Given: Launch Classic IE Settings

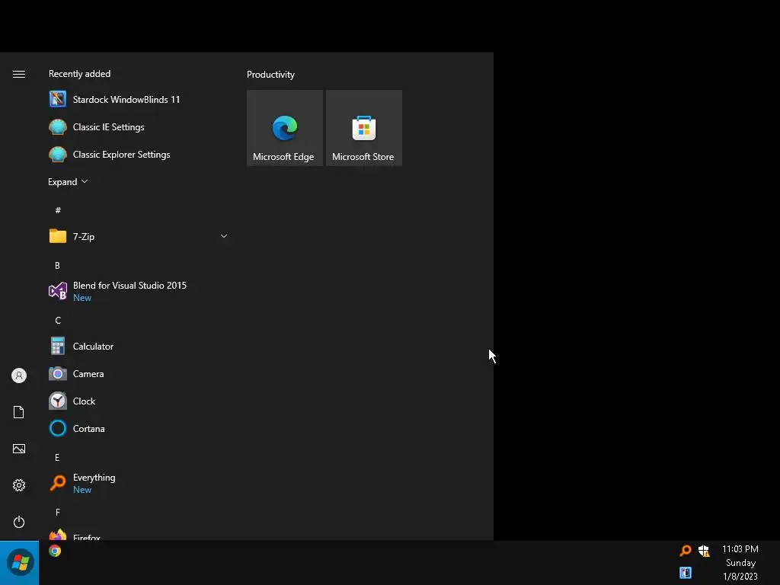Looking at the screenshot, I should click(x=139, y=127).
